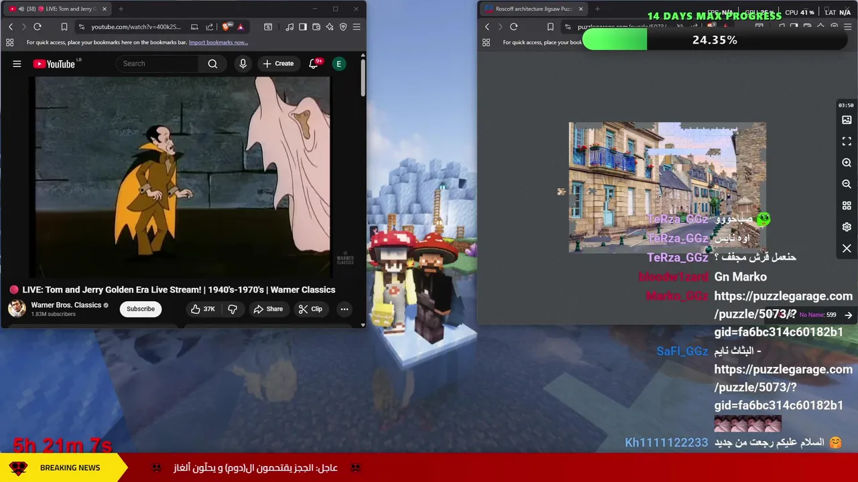Image resolution: width=858 pixels, height=482 pixels.
Task: Open jigsaw puzzle settings gear
Action: (847, 227)
